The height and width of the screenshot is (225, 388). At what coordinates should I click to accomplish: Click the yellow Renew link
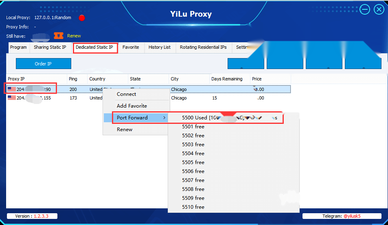74,36
